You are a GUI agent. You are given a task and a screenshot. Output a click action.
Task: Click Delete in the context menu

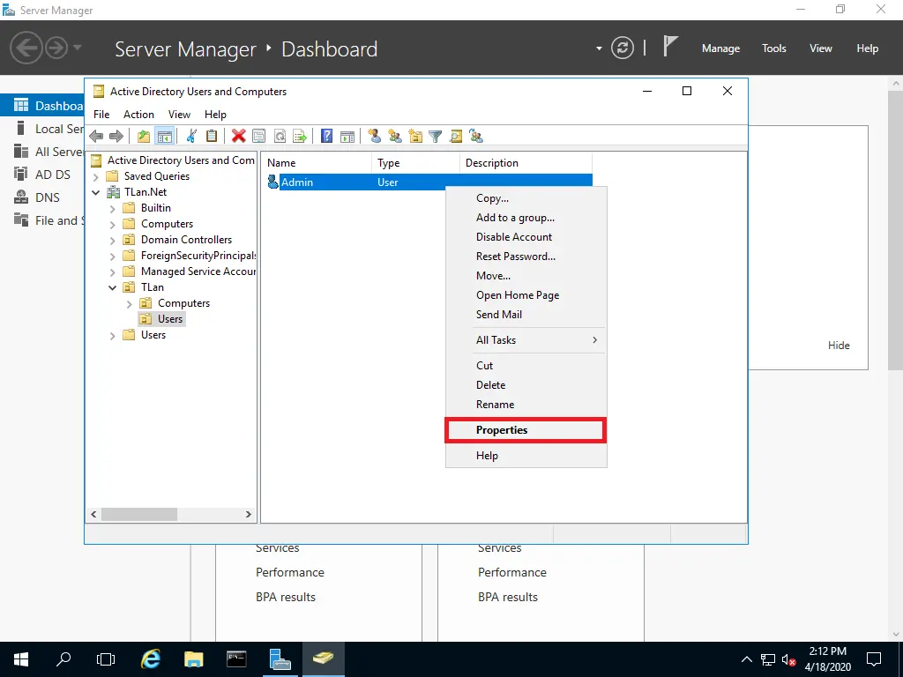[x=526, y=385]
